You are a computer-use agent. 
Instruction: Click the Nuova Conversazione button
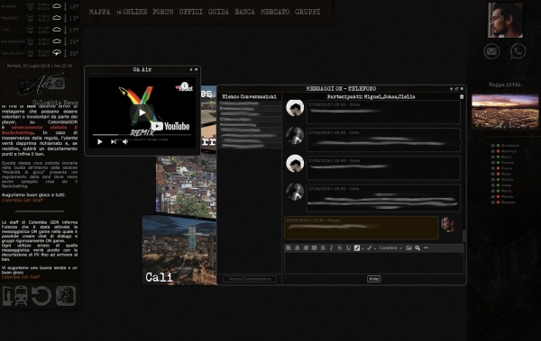[x=250, y=279]
